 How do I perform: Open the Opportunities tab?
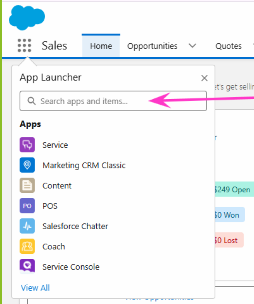click(152, 46)
